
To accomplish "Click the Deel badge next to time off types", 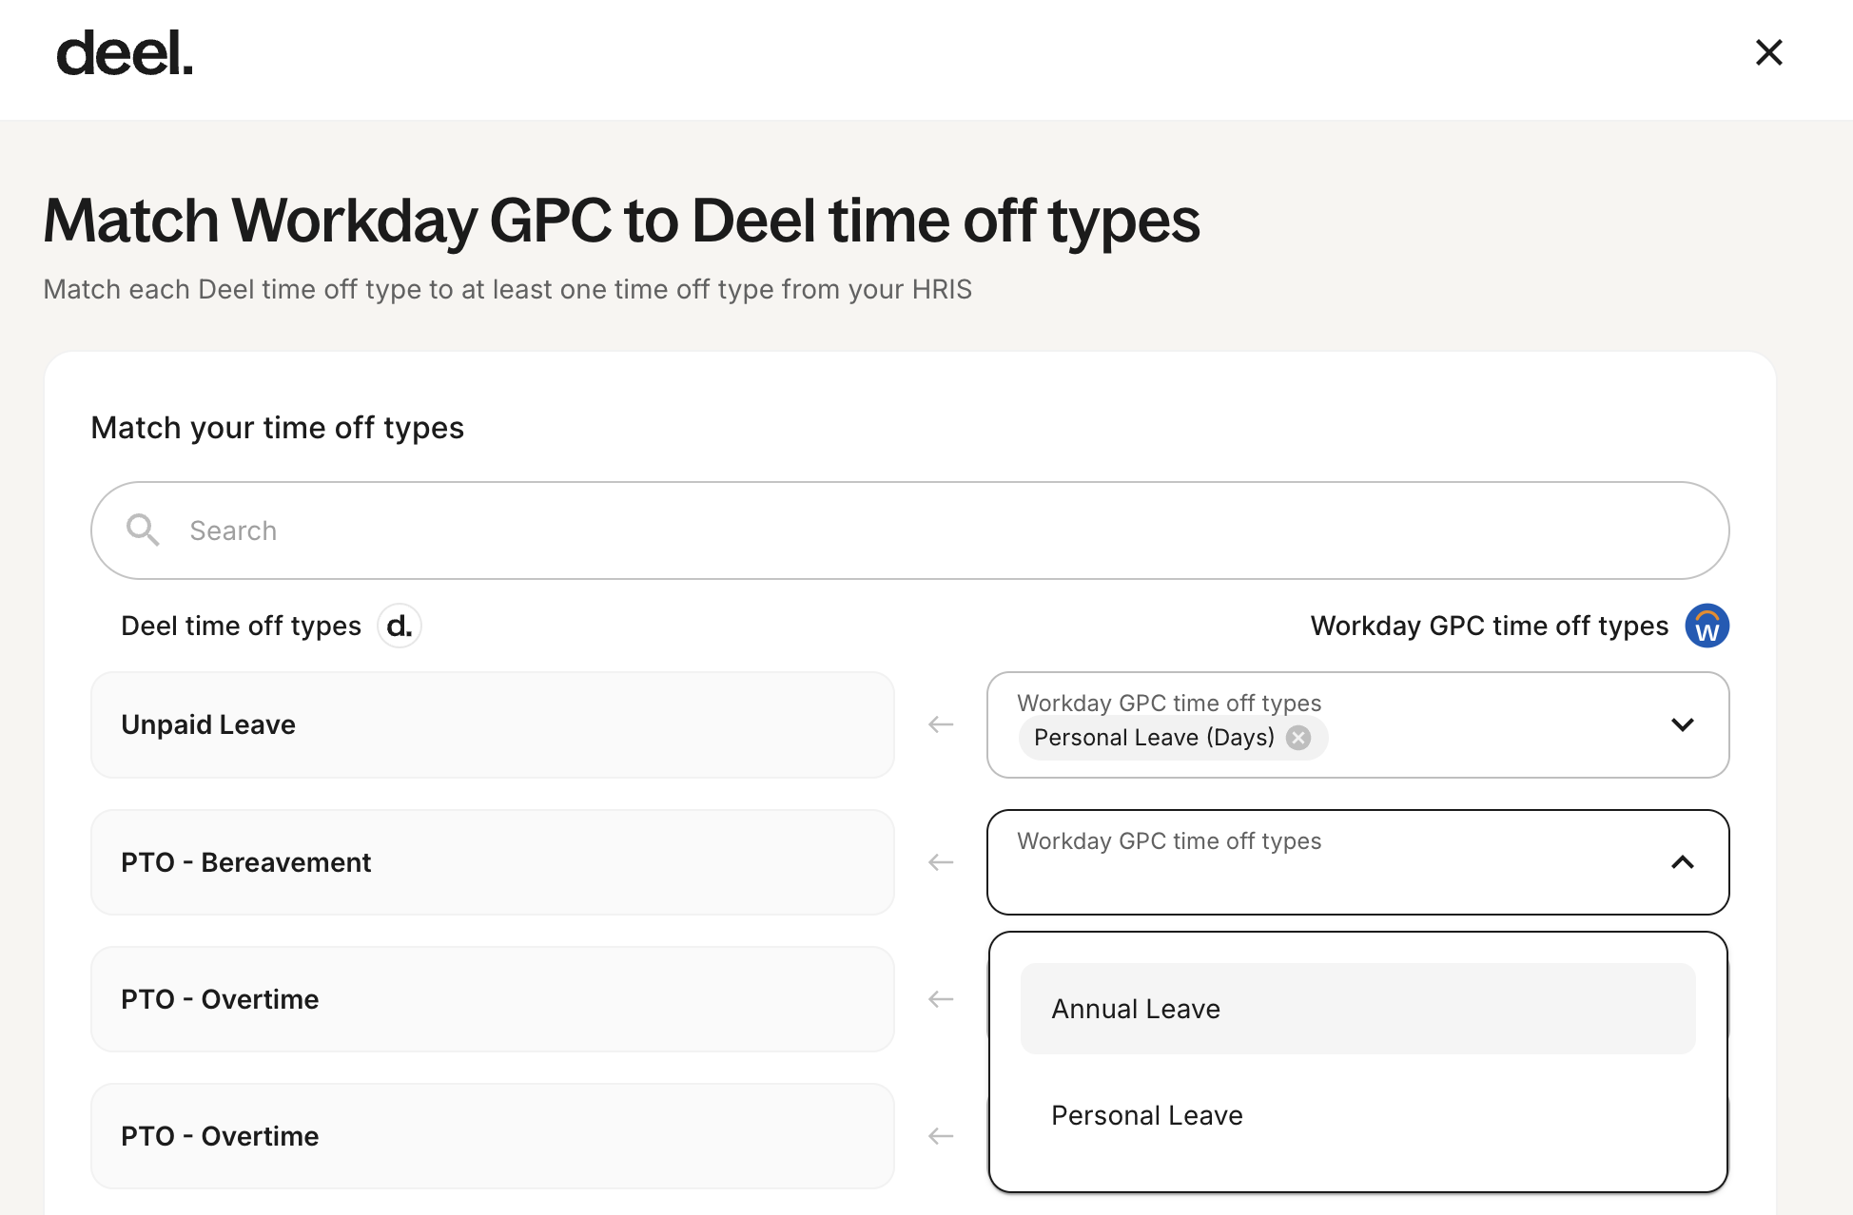I will [400, 626].
